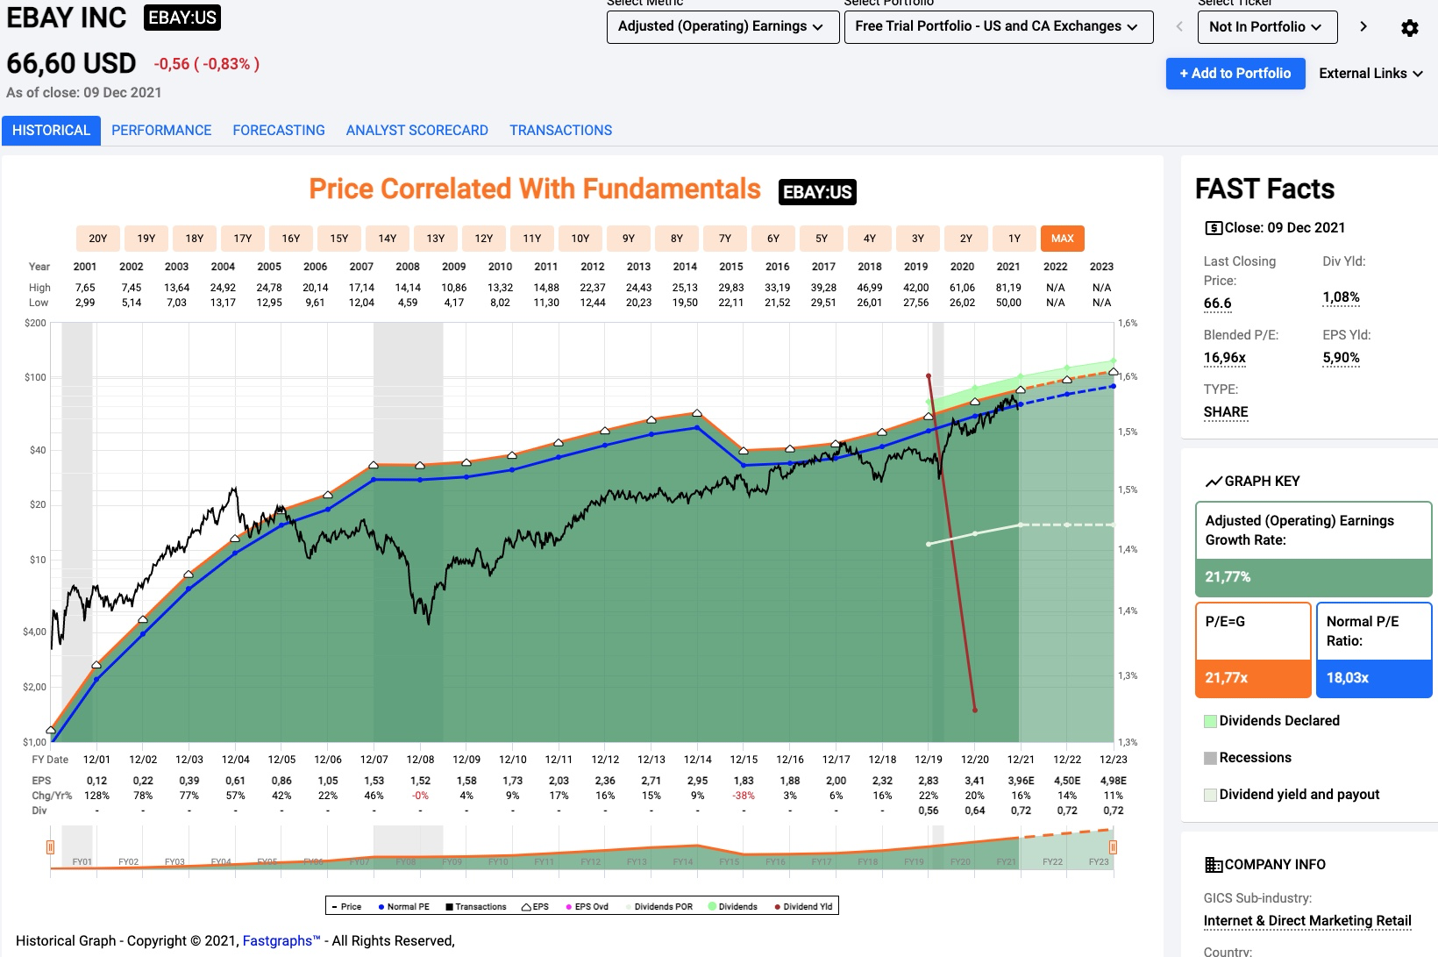
Task: Open the Performance tab
Action: (x=161, y=131)
